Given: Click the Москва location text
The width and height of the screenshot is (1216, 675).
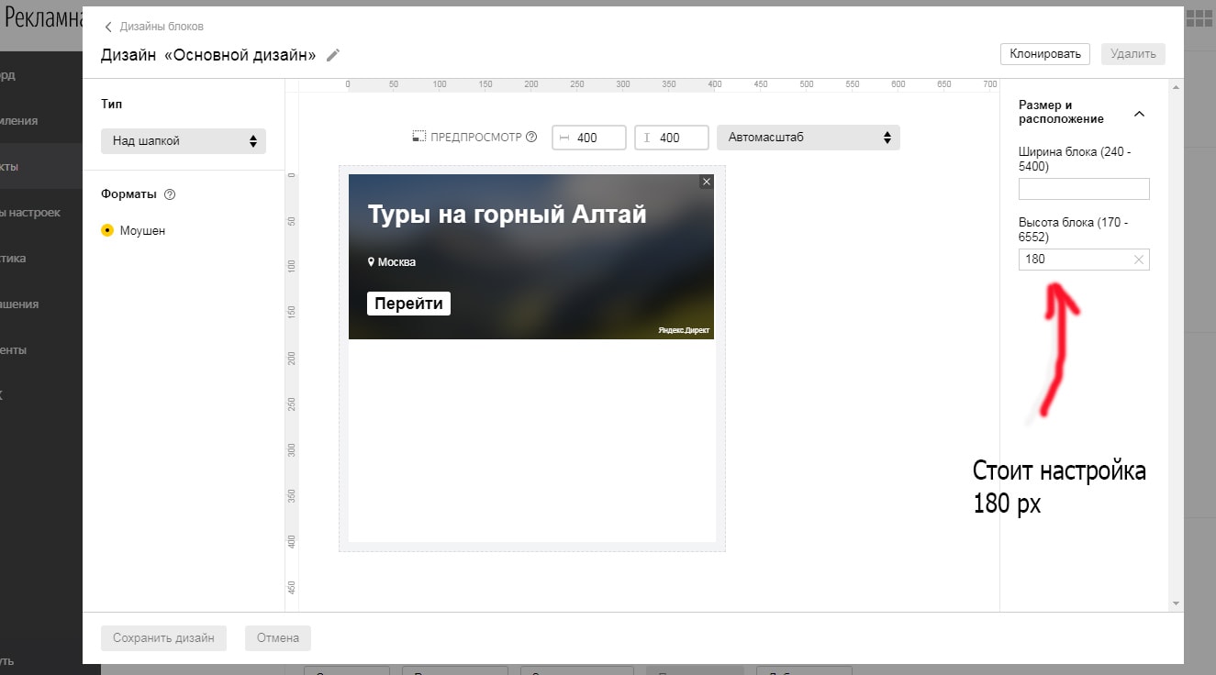Looking at the screenshot, I should tap(396, 262).
